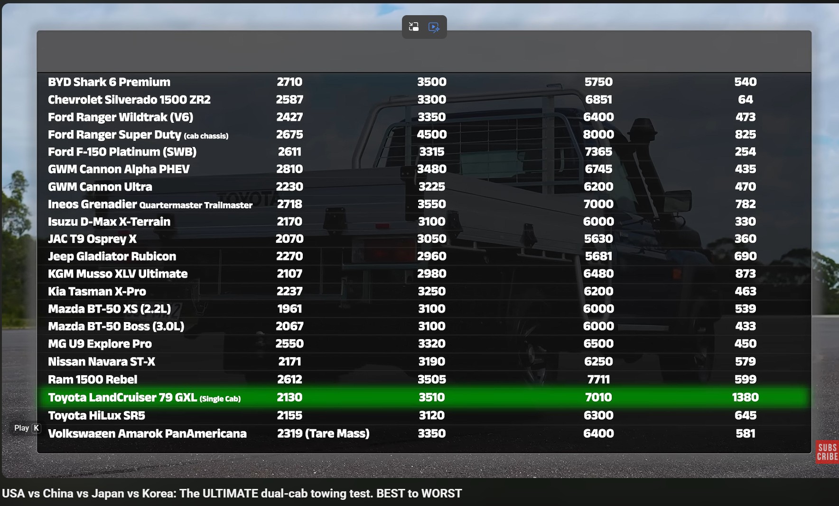
Task: Click KGM Musso XLV Ultimate name
Action: point(118,274)
